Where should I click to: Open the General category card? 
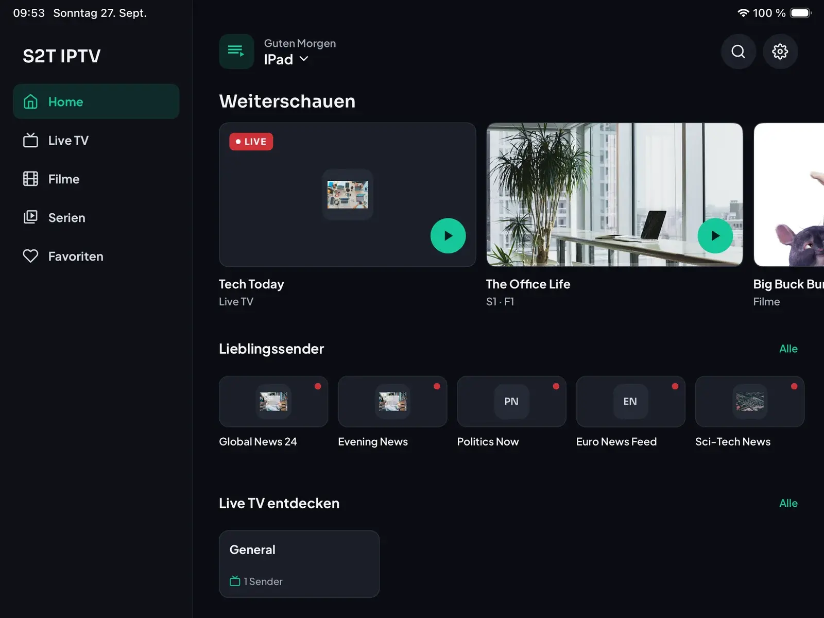(299, 564)
